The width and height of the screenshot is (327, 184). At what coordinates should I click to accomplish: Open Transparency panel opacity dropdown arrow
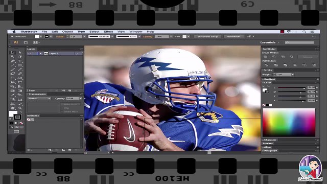point(81,99)
